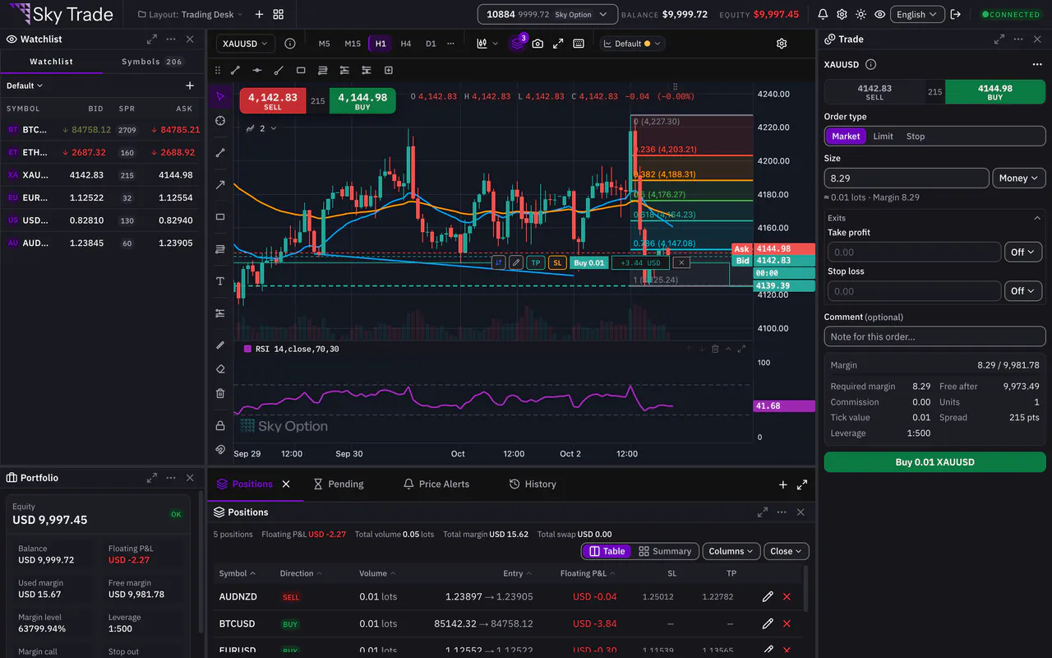
Task: Open chart settings gear icon
Action: coord(782,44)
